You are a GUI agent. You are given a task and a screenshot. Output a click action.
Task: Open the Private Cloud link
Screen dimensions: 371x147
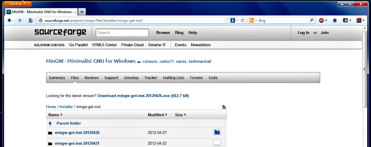(132, 45)
